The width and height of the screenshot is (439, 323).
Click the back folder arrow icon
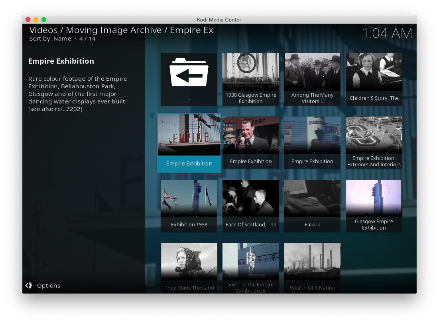189,73
